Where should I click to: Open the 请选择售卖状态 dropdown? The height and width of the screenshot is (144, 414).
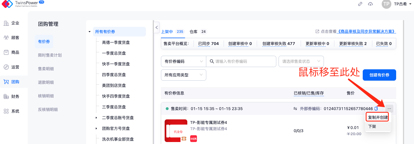(301, 61)
